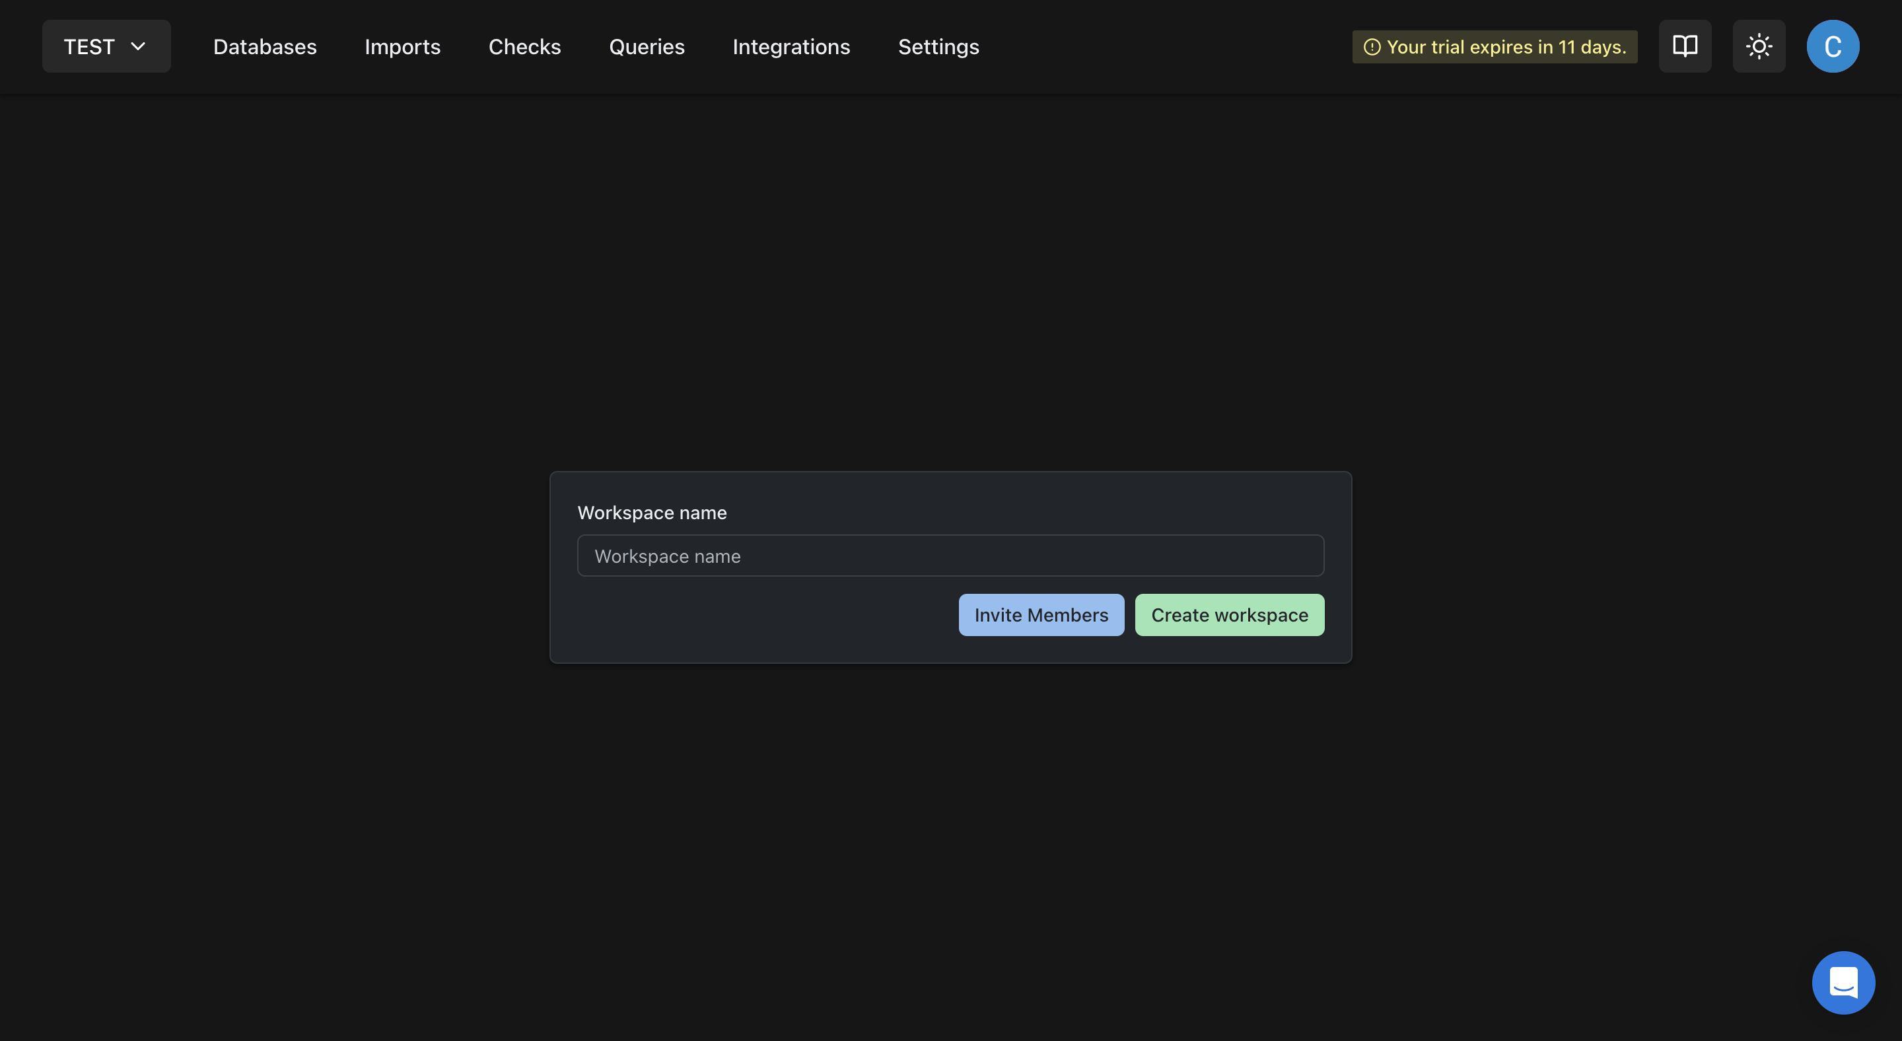This screenshot has width=1902, height=1041.
Task: Open the documentation book icon
Action: click(x=1684, y=46)
